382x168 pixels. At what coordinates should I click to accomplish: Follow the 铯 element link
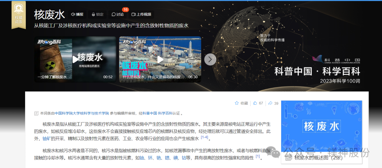click(x=159, y=158)
